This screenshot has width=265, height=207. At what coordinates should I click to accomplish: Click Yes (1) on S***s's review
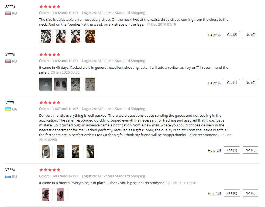[x=232, y=83]
